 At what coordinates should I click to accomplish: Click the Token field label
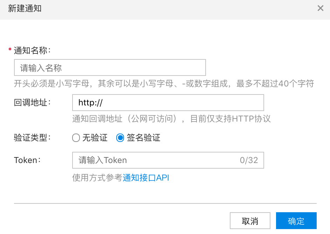27,160
